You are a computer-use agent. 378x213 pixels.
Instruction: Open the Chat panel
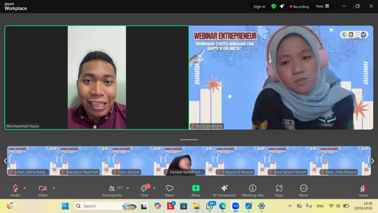pyautogui.click(x=144, y=189)
